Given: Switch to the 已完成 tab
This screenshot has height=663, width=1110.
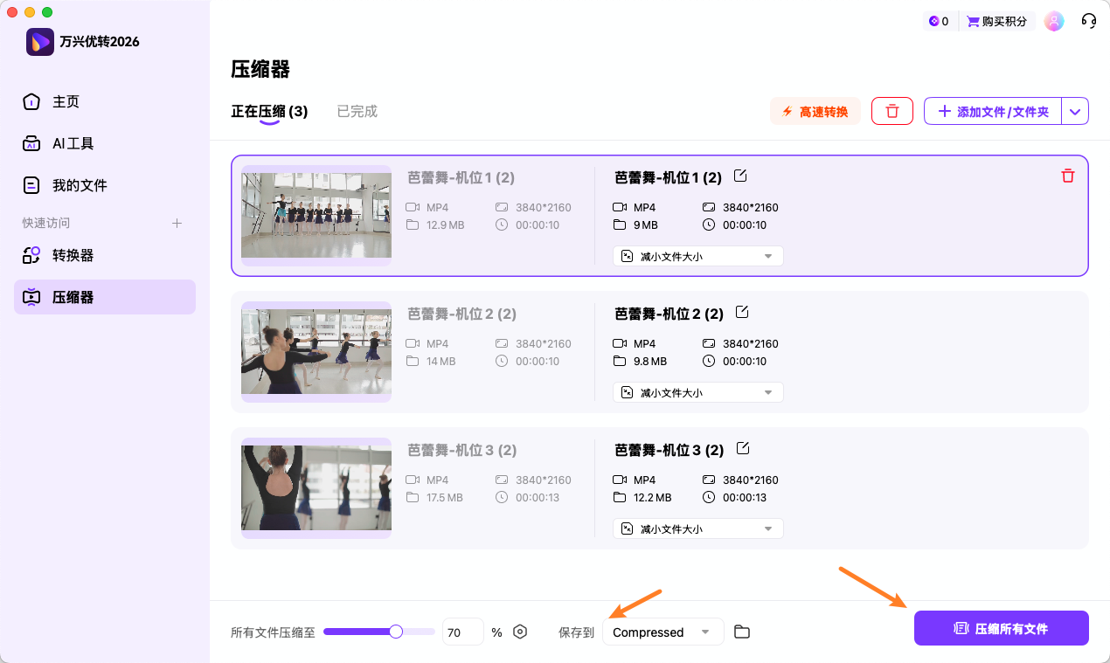Looking at the screenshot, I should (x=357, y=111).
